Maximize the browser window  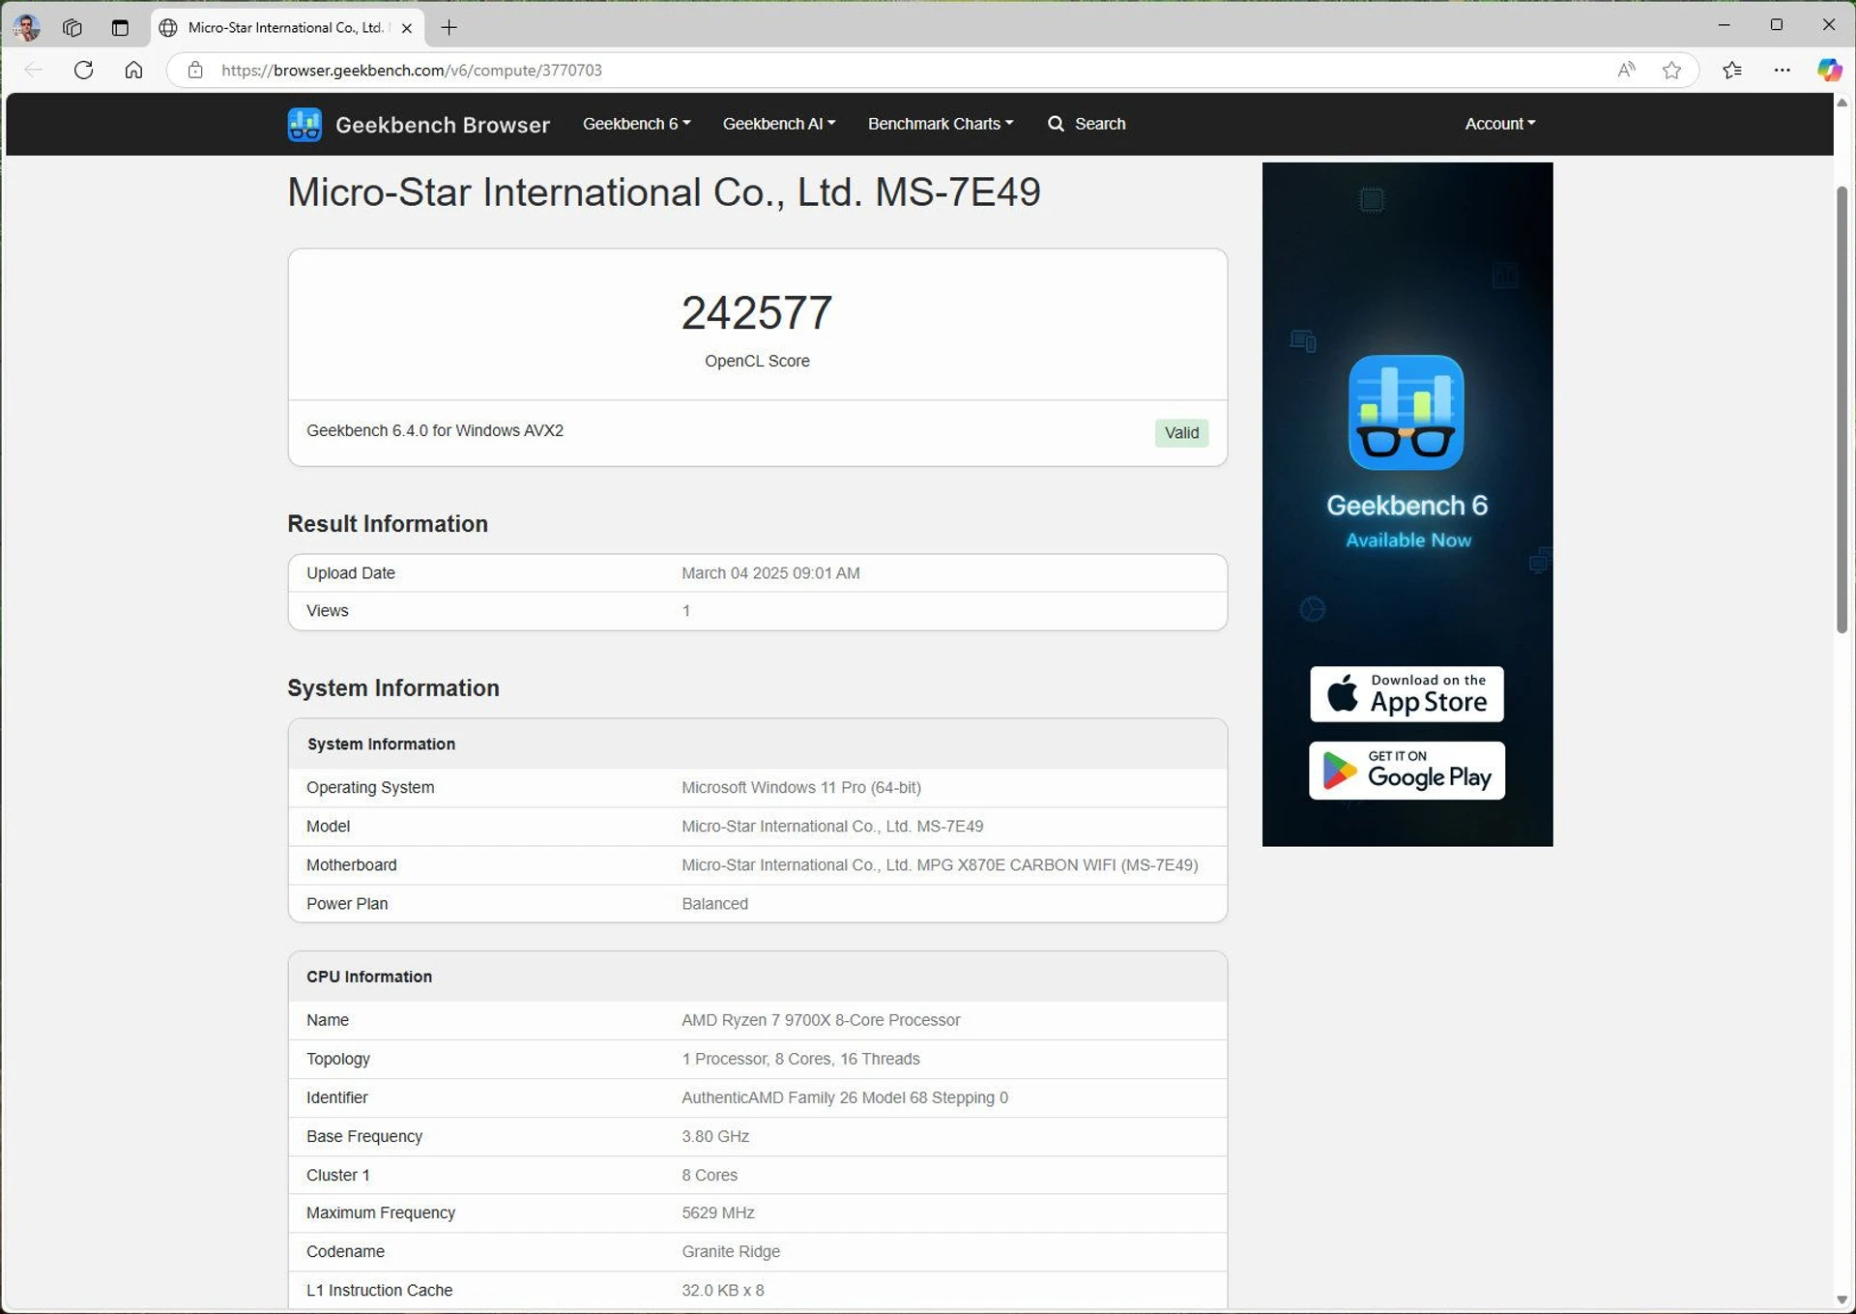[x=1776, y=25]
